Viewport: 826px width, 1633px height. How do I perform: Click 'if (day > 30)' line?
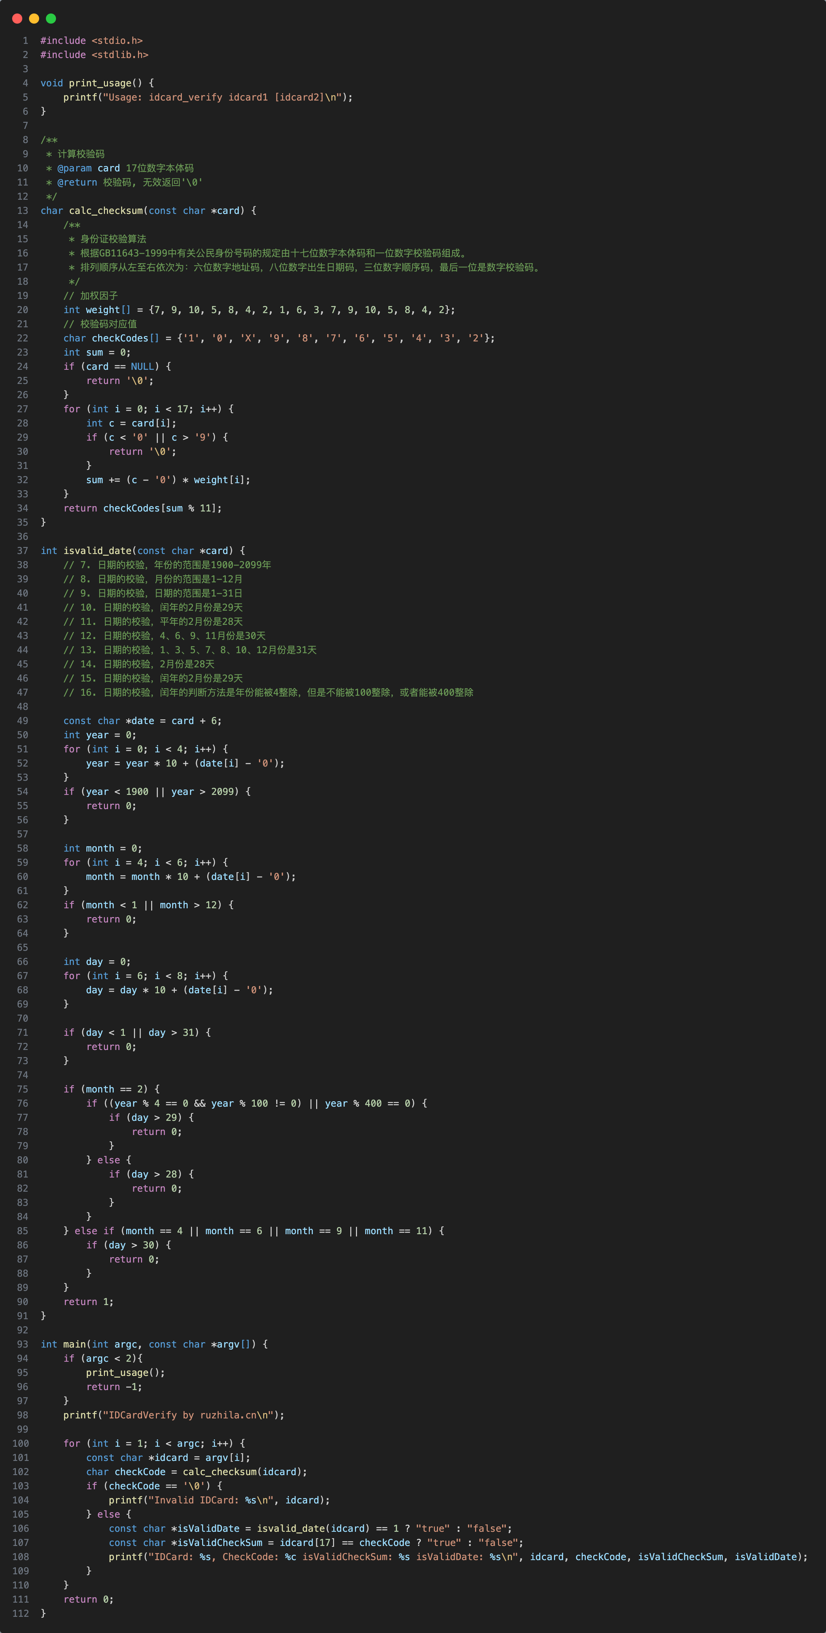click(x=129, y=1245)
